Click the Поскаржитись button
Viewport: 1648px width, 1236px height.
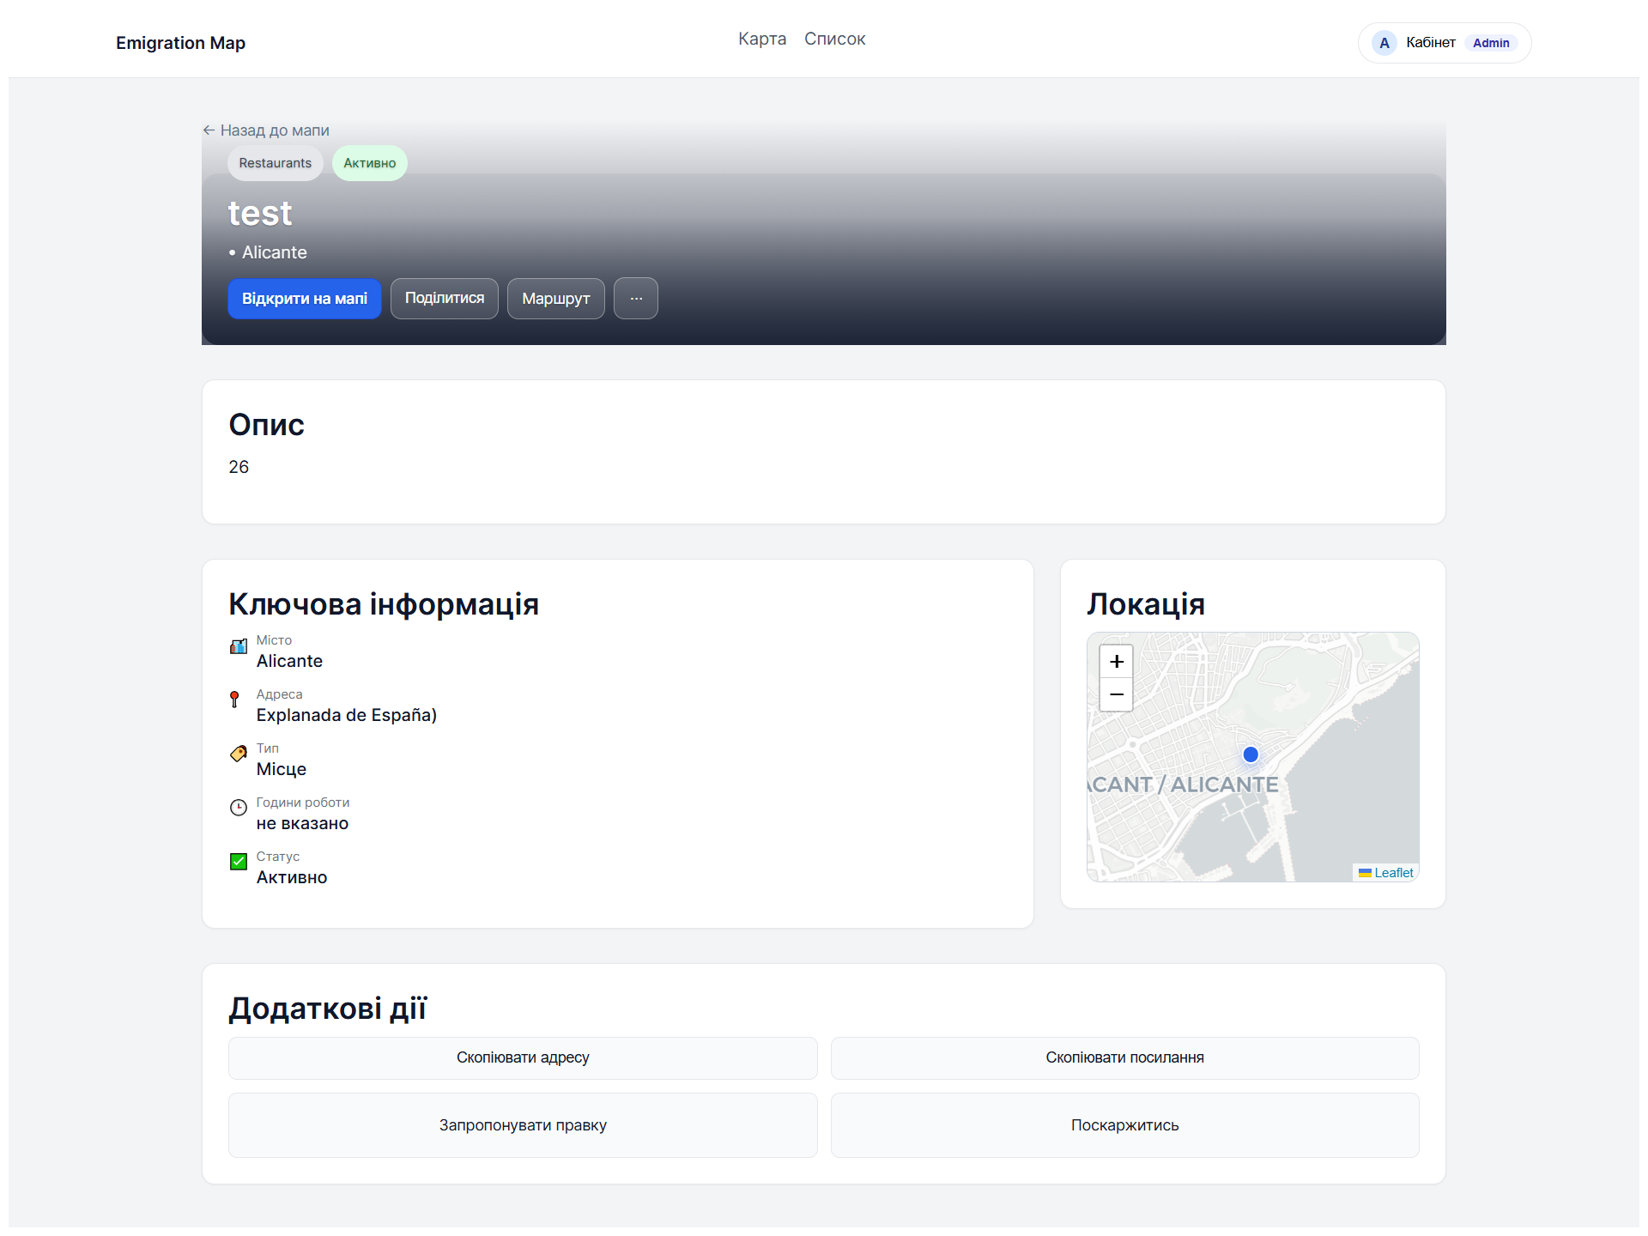tap(1124, 1125)
